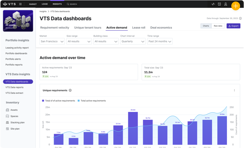
Task: Open the Requirement velocity tab
Action: coord(54,28)
